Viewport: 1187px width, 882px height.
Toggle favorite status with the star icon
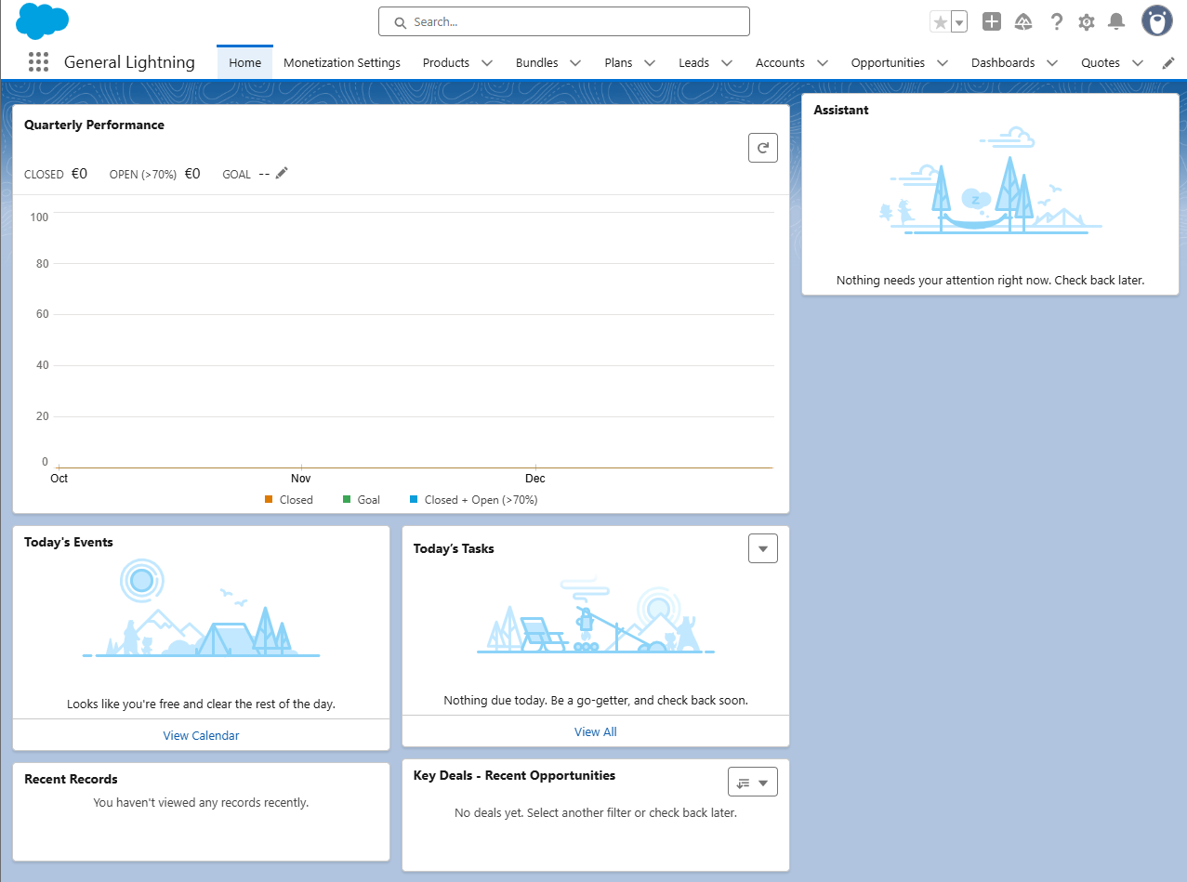coord(939,20)
